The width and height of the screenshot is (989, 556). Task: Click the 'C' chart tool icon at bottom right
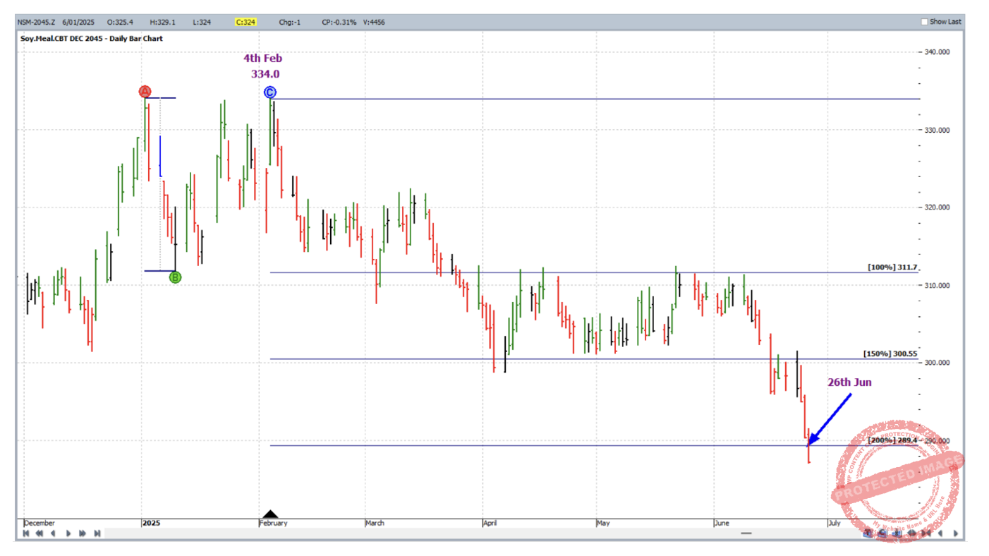click(x=882, y=533)
